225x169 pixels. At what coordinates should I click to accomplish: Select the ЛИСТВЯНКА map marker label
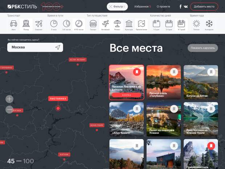(58, 98)
